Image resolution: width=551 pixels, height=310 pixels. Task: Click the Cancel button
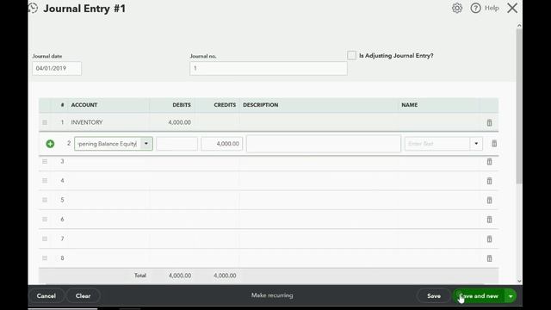46,296
